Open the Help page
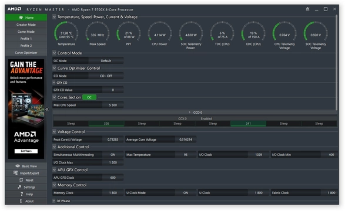The height and width of the screenshot is (211, 345). point(26,194)
